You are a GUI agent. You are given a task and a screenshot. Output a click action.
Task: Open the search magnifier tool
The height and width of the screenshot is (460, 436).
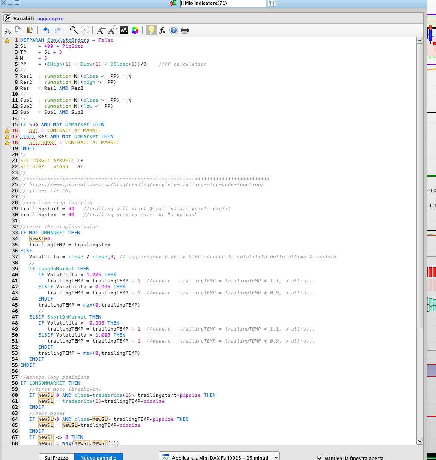click(x=74, y=30)
